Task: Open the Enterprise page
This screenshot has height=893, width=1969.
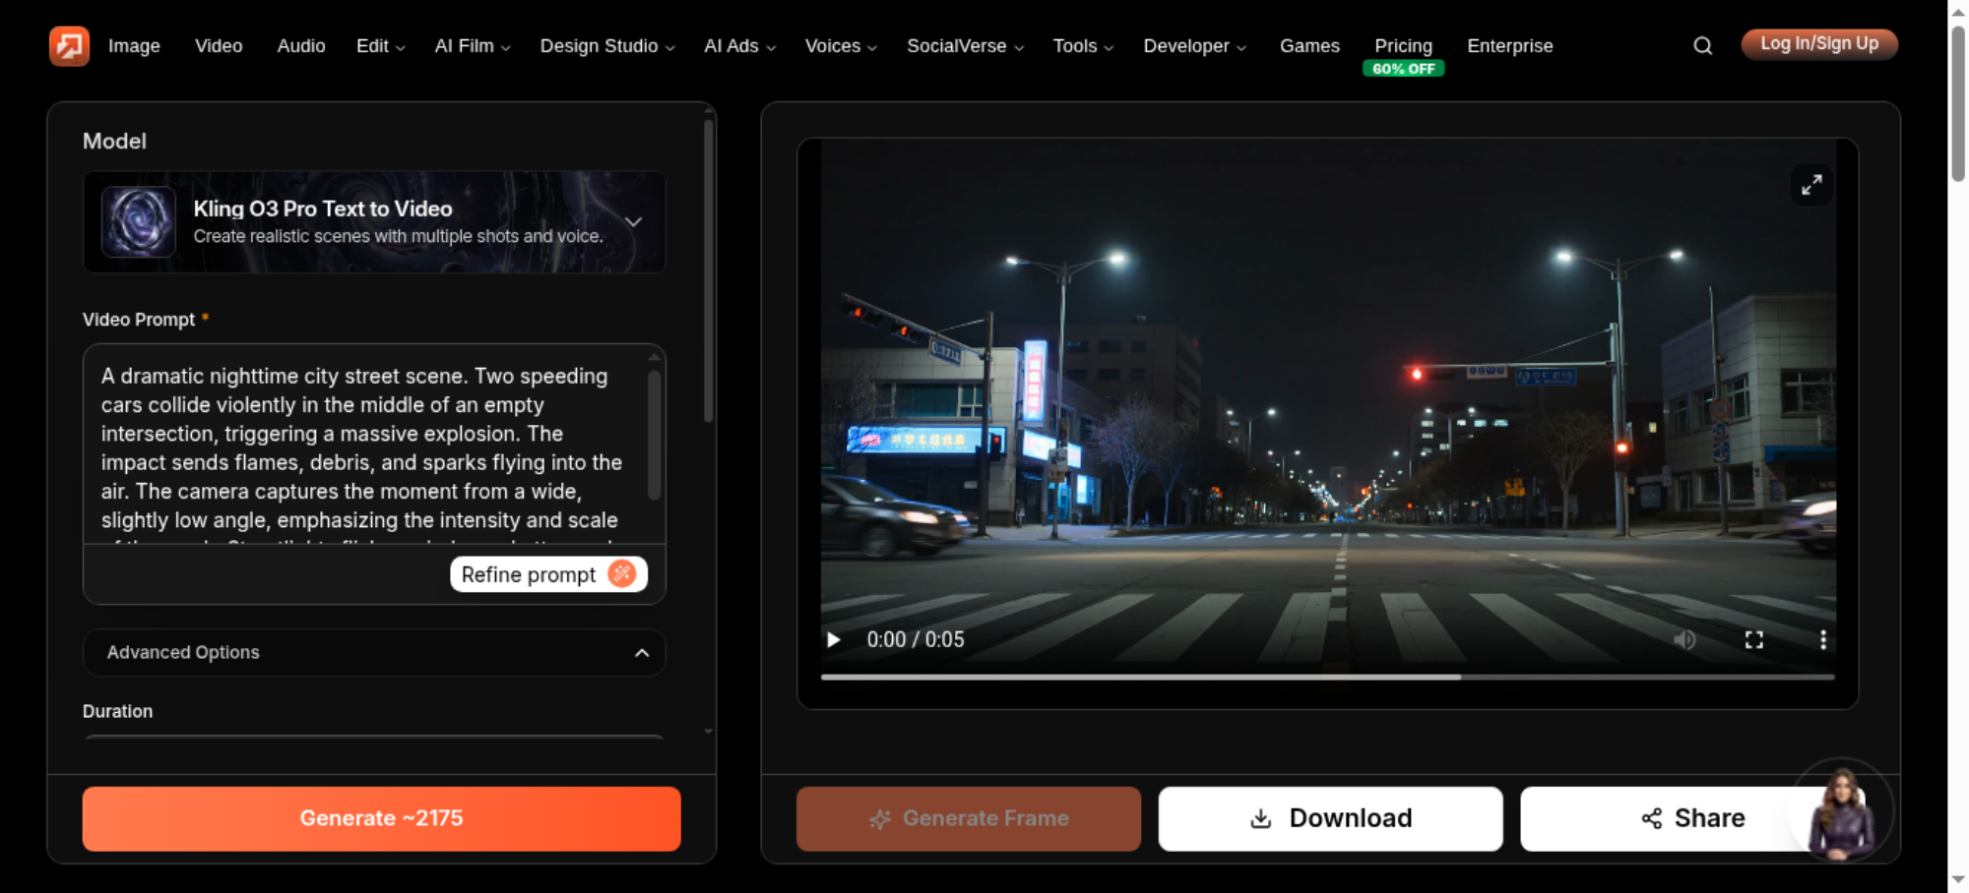Action: point(1509,46)
